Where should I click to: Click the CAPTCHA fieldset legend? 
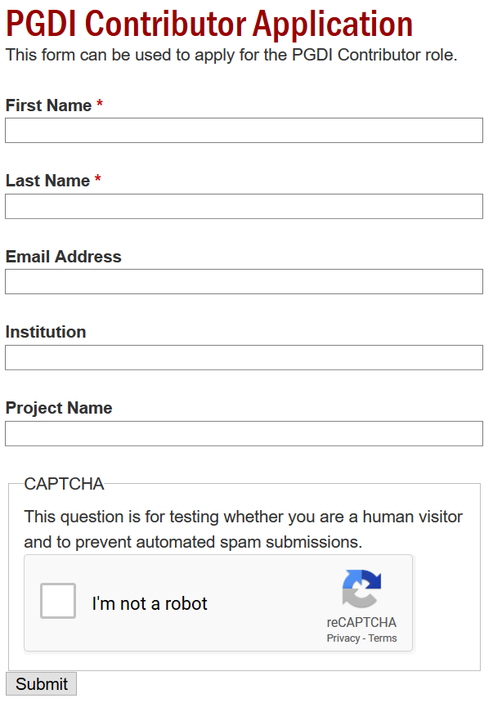point(64,484)
